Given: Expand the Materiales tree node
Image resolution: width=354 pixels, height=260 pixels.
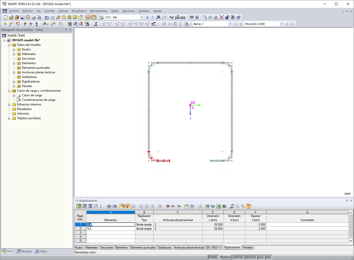Looking at the screenshot, I should 14,54.
